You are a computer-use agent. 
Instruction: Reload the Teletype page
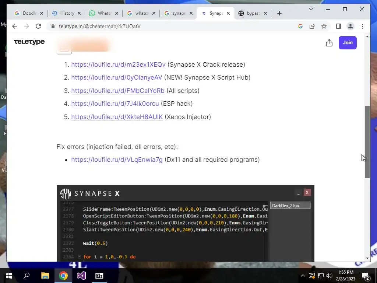[x=38, y=26]
